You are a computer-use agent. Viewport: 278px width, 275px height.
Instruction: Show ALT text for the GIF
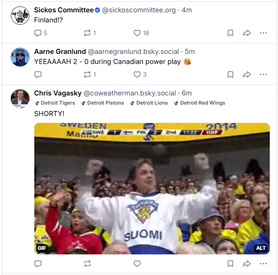tap(261, 248)
